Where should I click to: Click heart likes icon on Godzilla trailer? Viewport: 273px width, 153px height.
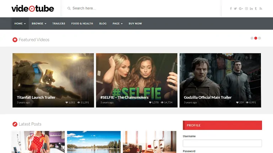(x=237, y=102)
